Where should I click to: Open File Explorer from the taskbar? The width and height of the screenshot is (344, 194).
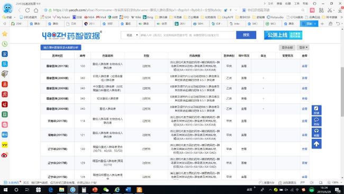tap(61, 190)
